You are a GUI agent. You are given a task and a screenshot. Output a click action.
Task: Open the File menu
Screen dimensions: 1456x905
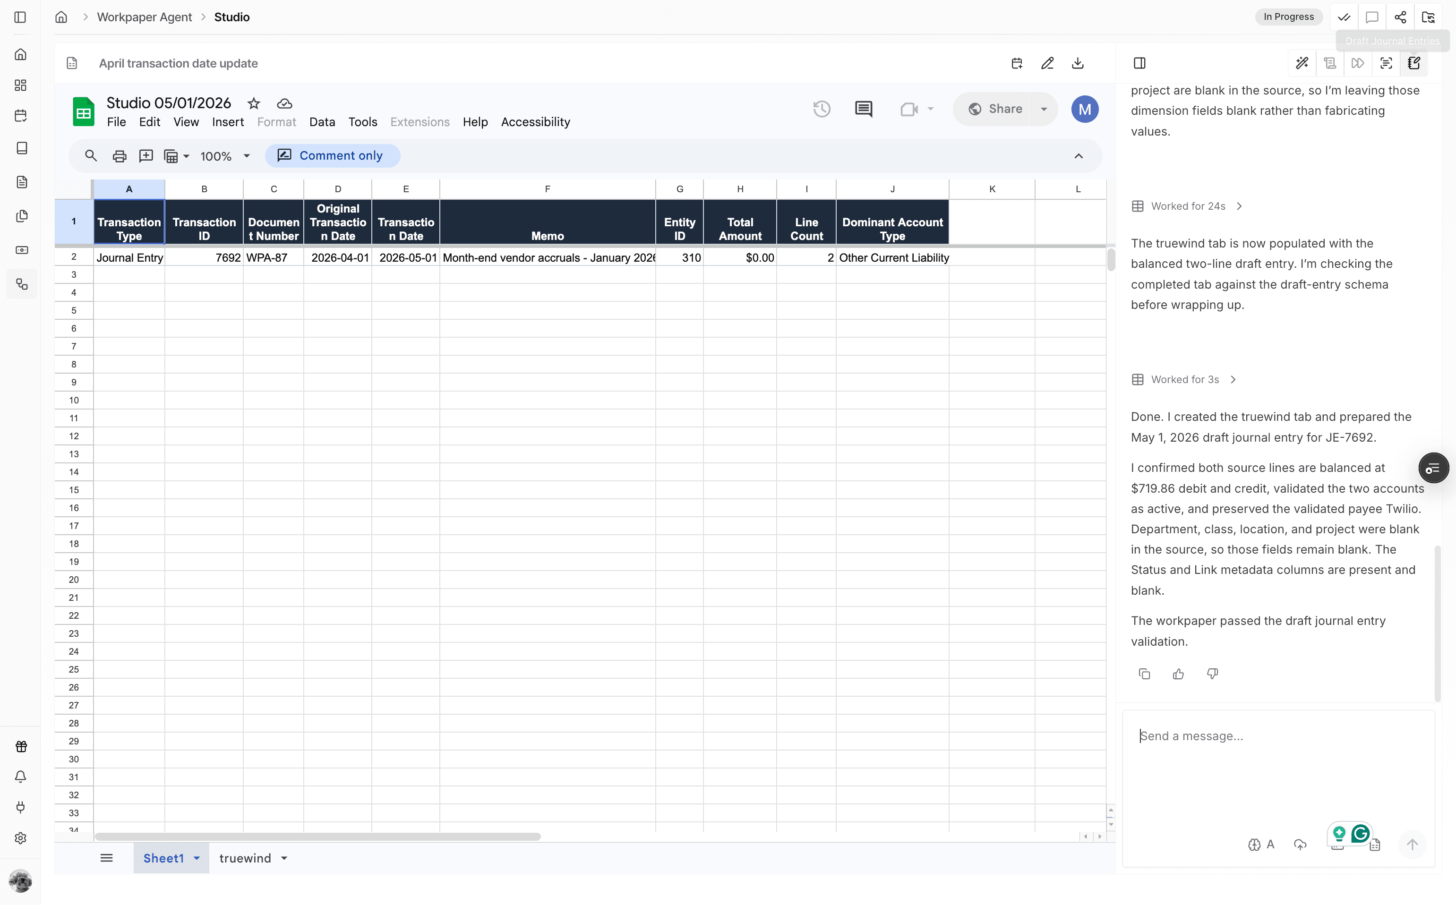coord(116,122)
